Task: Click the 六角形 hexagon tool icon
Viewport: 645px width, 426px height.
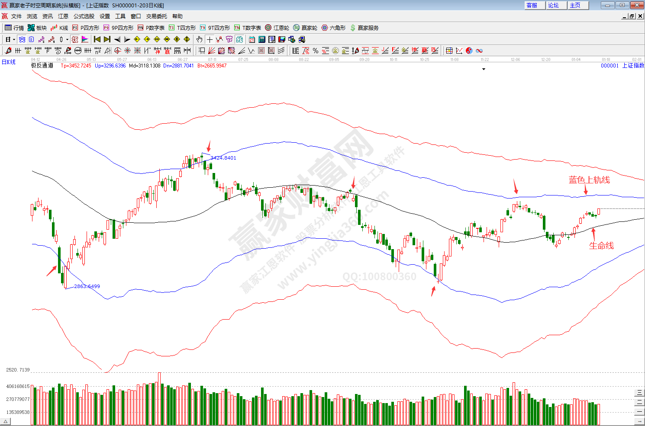Action: (x=333, y=28)
